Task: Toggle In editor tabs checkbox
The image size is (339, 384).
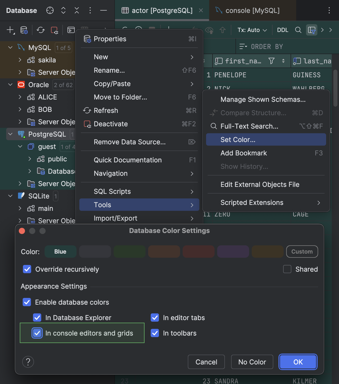Action: [155, 318]
